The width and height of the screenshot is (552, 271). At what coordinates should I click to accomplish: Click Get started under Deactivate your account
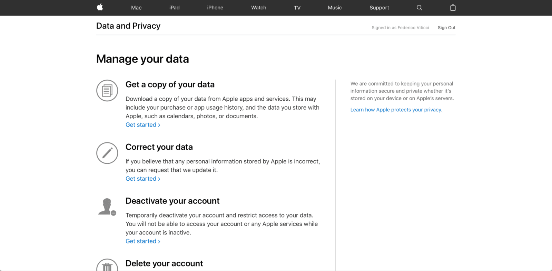click(142, 241)
